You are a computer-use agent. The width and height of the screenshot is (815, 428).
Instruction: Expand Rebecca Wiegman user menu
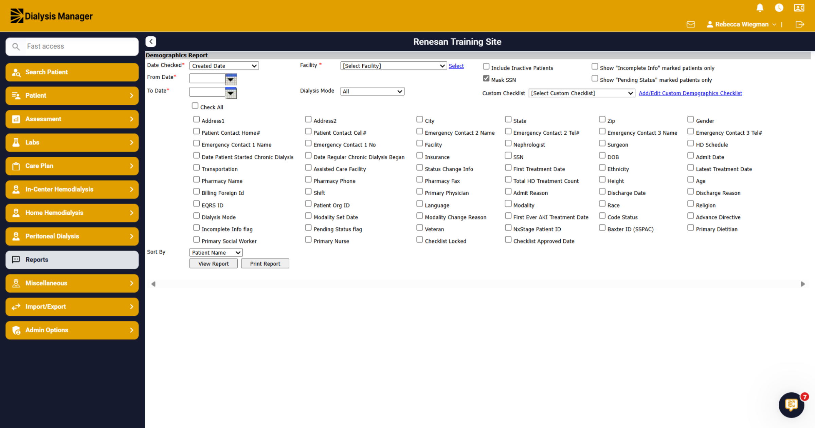[x=741, y=24]
